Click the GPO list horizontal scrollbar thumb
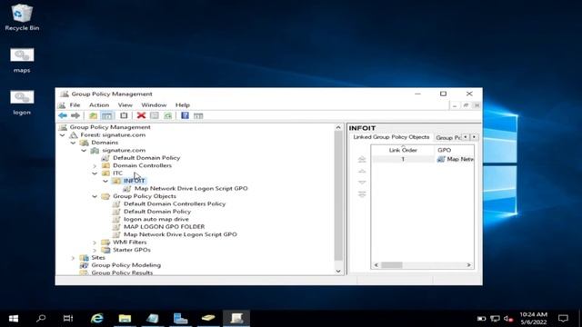 click(x=392, y=265)
